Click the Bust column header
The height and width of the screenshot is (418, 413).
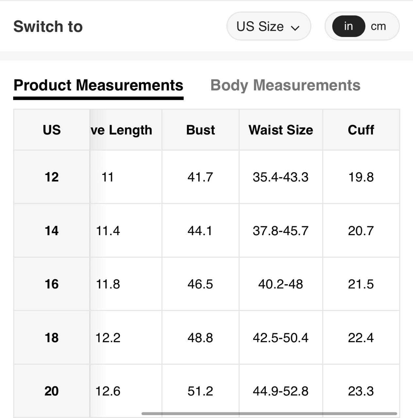tap(200, 130)
